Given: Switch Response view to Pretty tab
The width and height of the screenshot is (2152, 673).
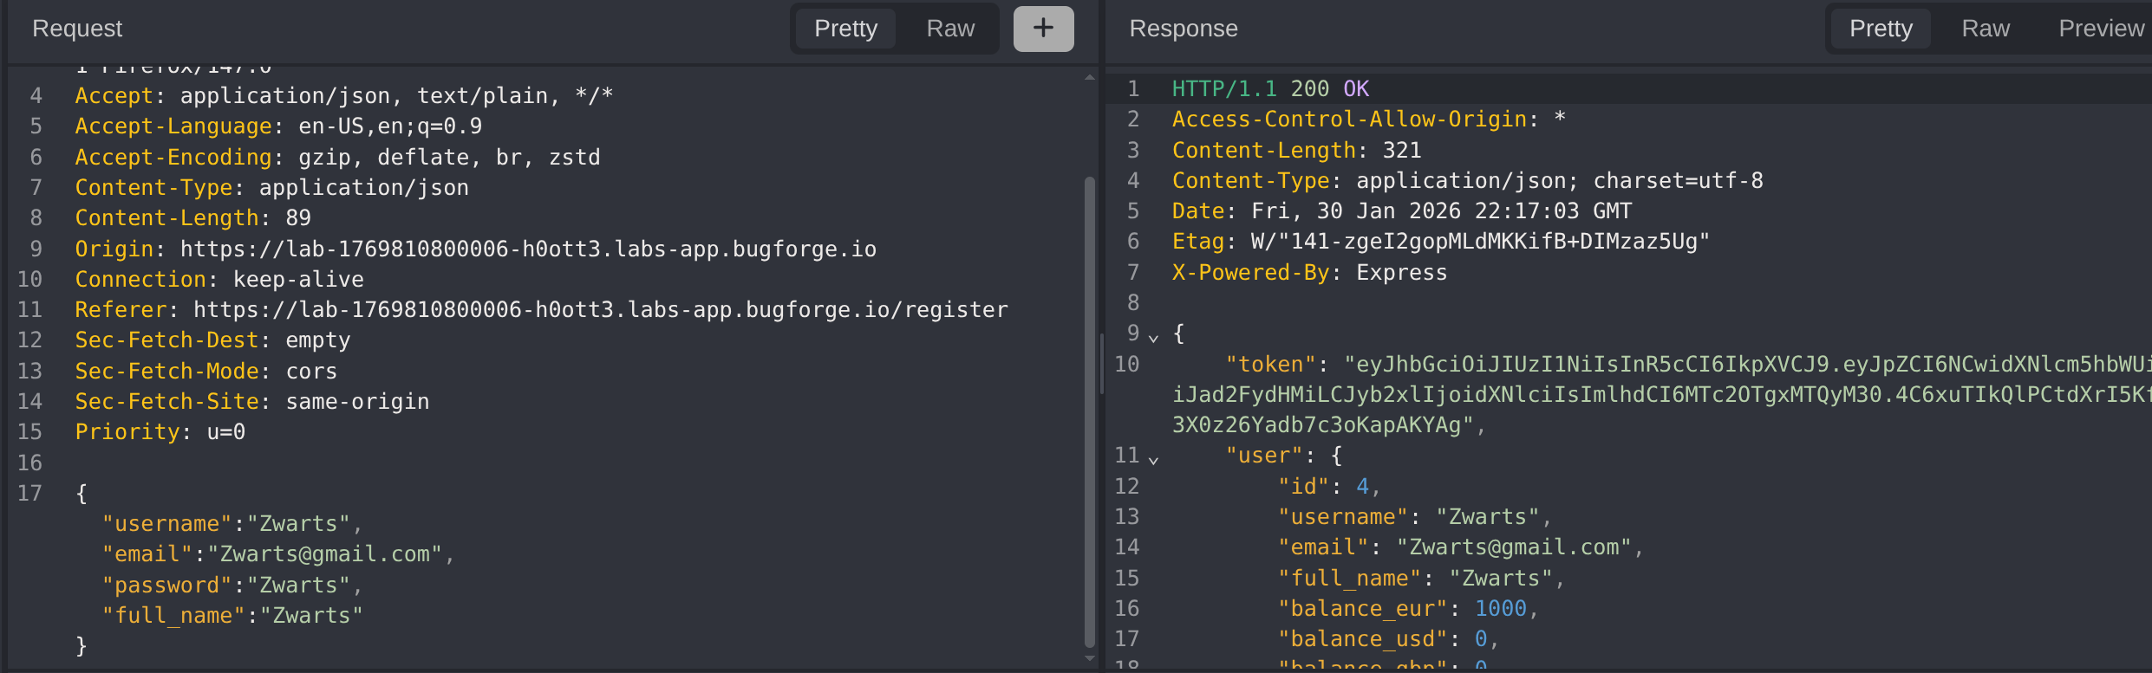Looking at the screenshot, I should coord(1881,29).
